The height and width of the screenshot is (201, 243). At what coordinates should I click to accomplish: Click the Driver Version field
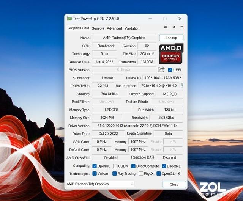pyautogui.click(x=137, y=126)
